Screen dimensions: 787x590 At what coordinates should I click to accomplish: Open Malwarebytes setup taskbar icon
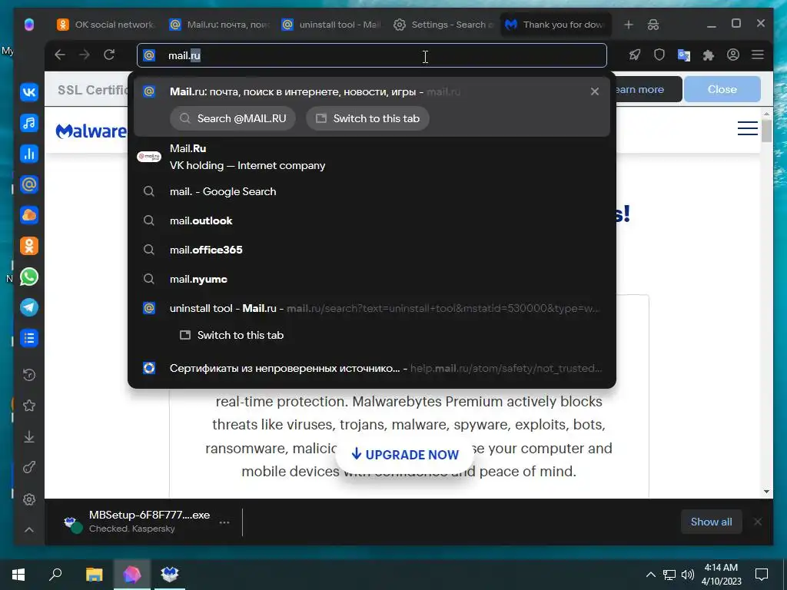click(x=170, y=575)
